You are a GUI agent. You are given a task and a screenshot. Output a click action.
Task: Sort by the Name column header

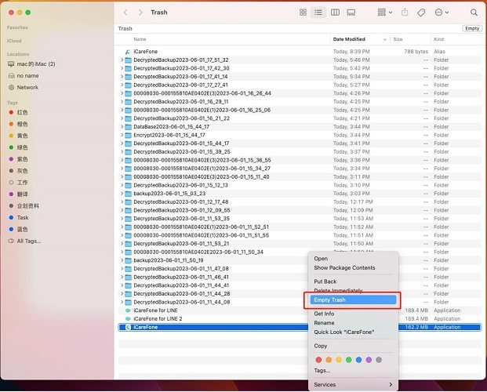pos(140,39)
